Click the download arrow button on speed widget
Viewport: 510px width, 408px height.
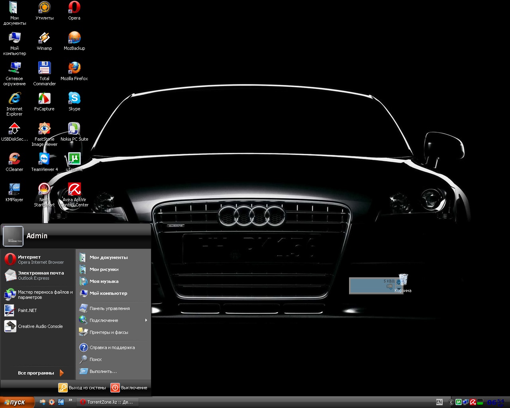click(x=398, y=282)
